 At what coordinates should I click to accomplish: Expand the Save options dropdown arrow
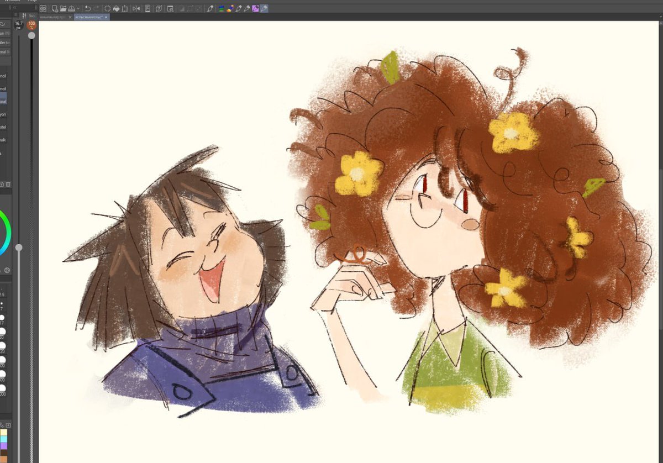pos(78,9)
